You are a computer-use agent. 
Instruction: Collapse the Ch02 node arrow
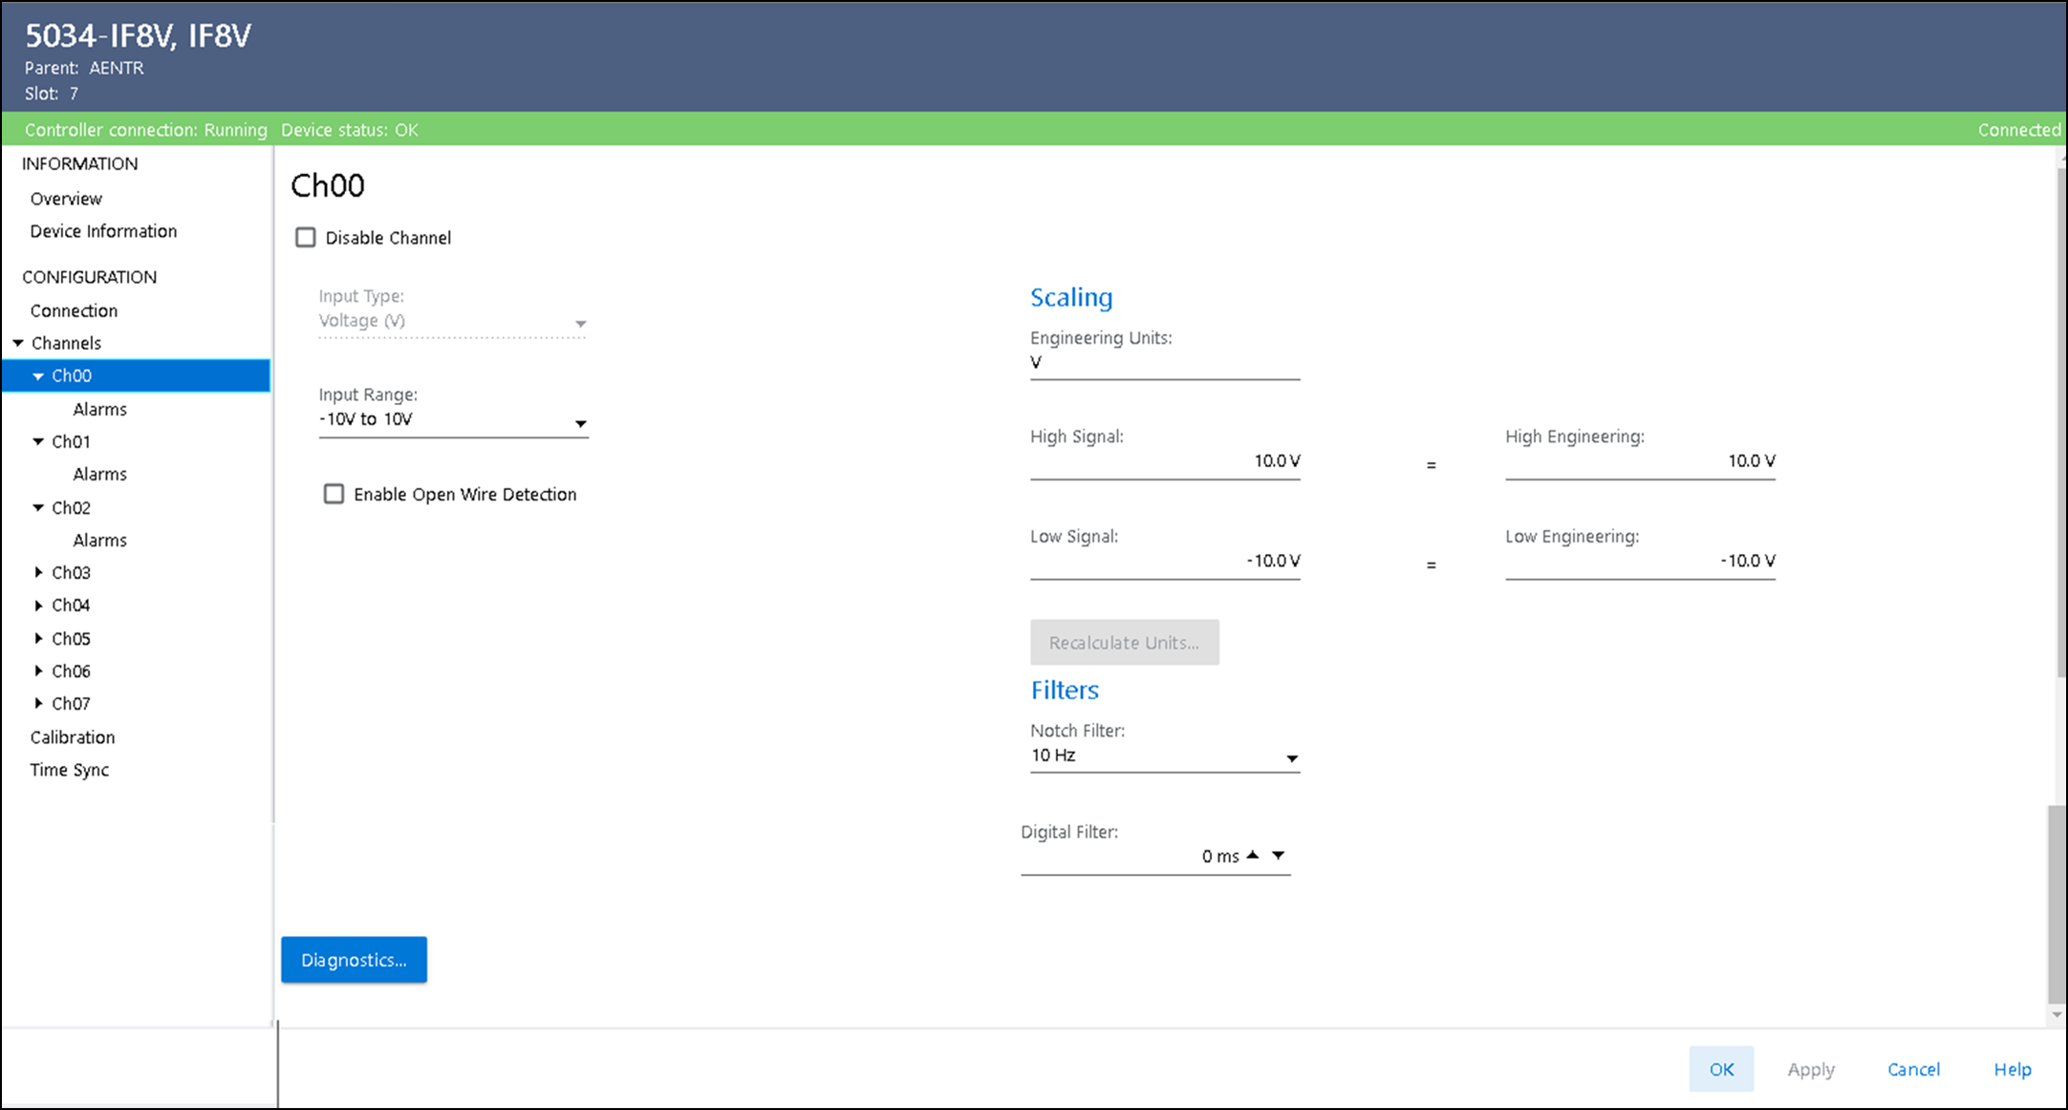coord(38,507)
